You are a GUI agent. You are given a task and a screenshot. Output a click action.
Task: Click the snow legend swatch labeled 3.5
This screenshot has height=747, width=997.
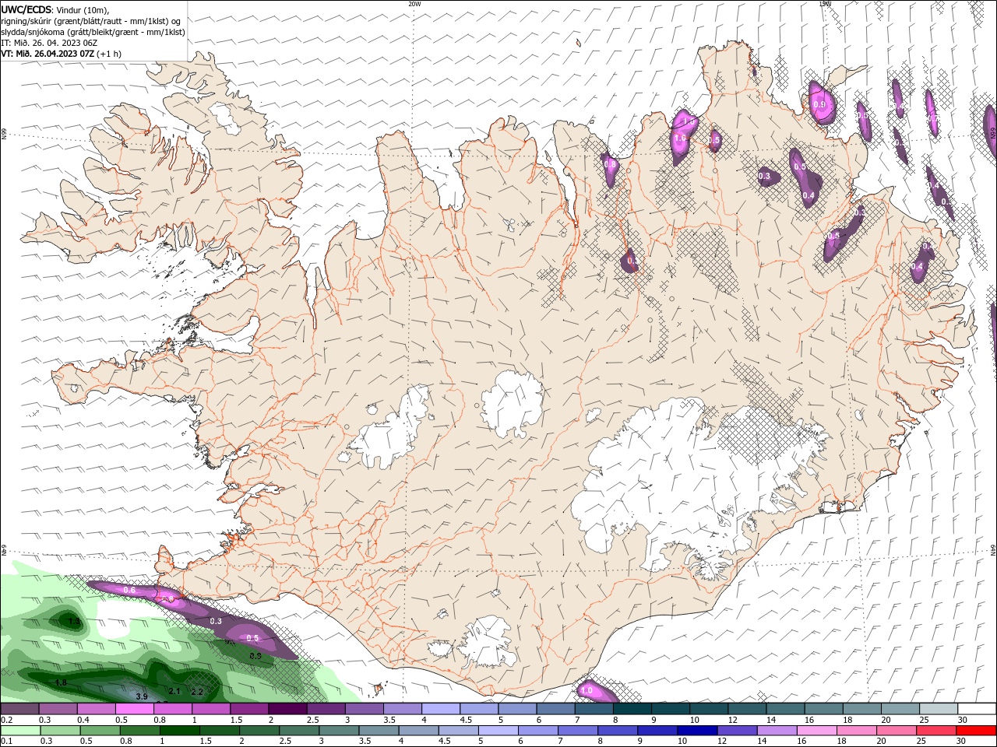[x=402, y=708]
